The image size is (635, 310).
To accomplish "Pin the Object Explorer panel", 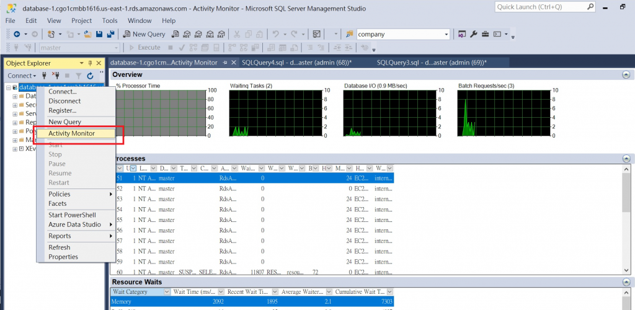I will point(90,63).
